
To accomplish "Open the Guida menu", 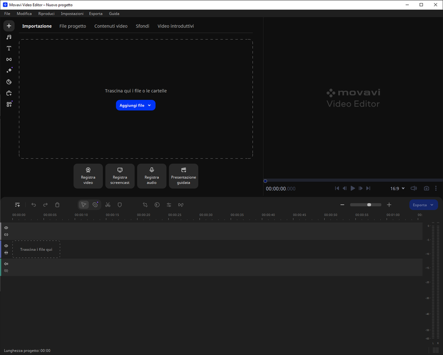I will coord(114,14).
